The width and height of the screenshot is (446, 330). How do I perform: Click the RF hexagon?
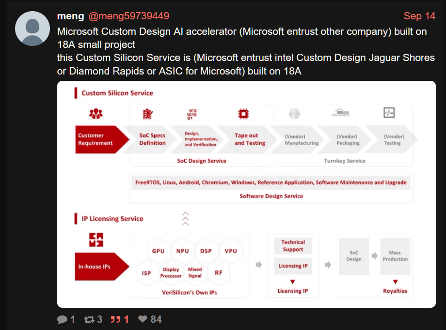pyautogui.click(x=219, y=272)
